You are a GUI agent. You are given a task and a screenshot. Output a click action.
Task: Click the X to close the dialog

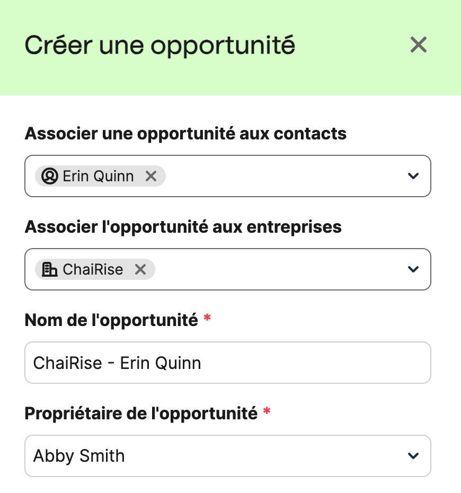pyautogui.click(x=418, y=45)
